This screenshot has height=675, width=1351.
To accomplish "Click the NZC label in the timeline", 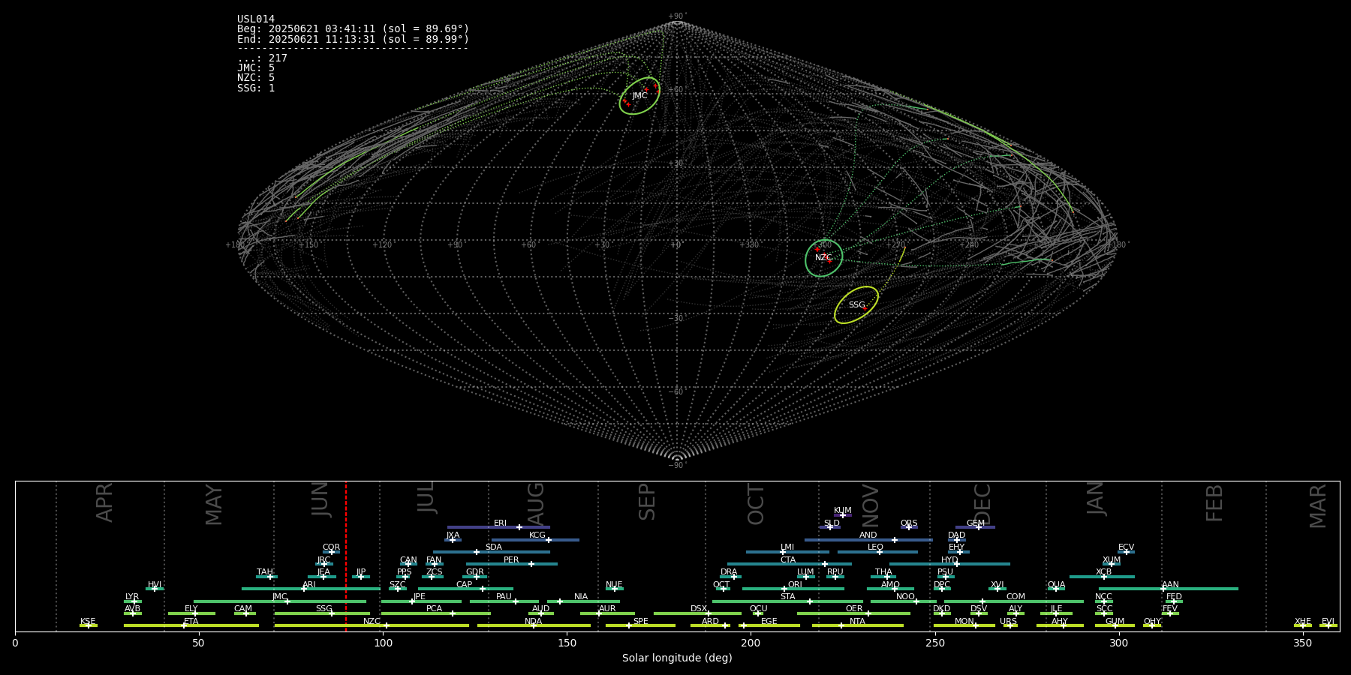I will (372, 622).
